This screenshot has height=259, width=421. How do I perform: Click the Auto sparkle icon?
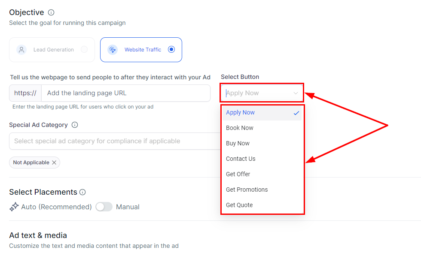14,207
